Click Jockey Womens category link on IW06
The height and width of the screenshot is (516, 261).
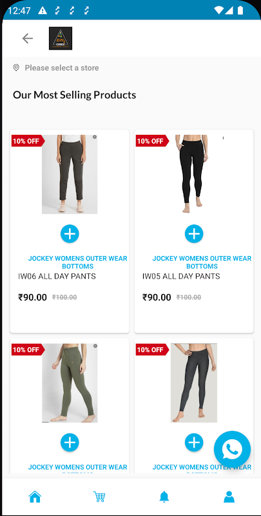pyautogui.click(x=77, y=263)
